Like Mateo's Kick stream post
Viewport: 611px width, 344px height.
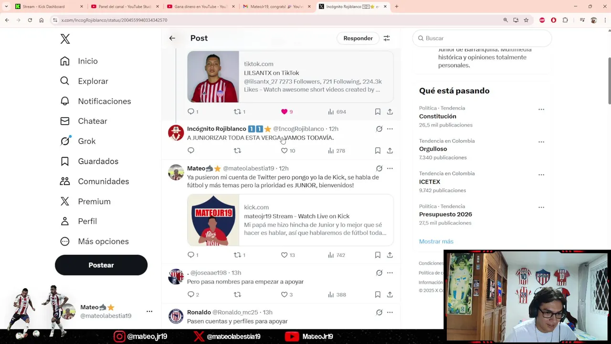click(x=284, y=255)
